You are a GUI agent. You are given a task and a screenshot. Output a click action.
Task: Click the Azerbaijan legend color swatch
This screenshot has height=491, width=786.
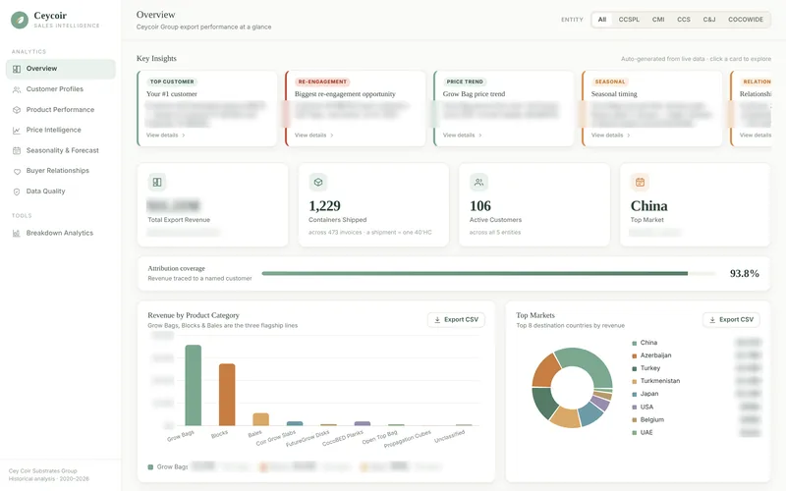[634, 356]
